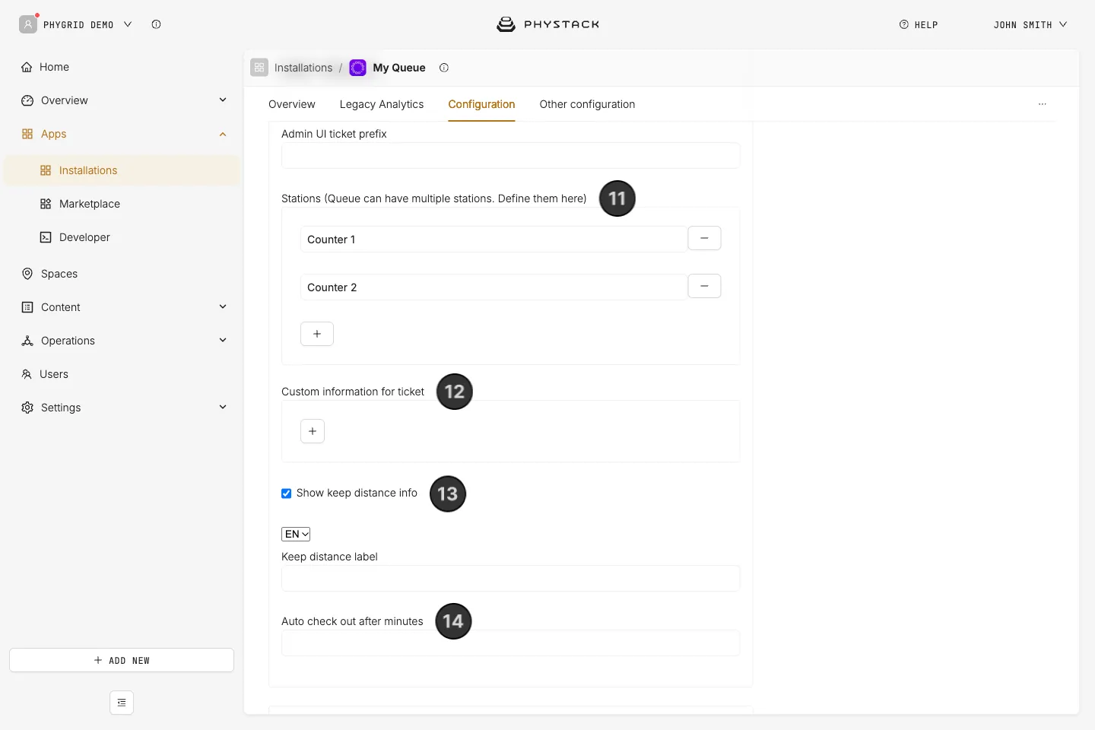
Task: Open the tenant info icon beside PHYGRID DEMO
Action: pyautogui.click(x=156, y=24)
